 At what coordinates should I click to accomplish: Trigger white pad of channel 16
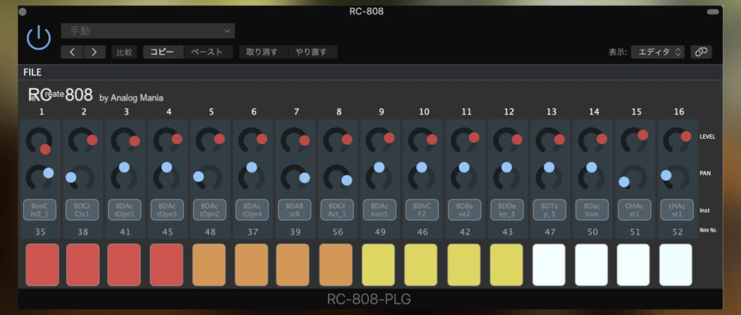(676, 265)
